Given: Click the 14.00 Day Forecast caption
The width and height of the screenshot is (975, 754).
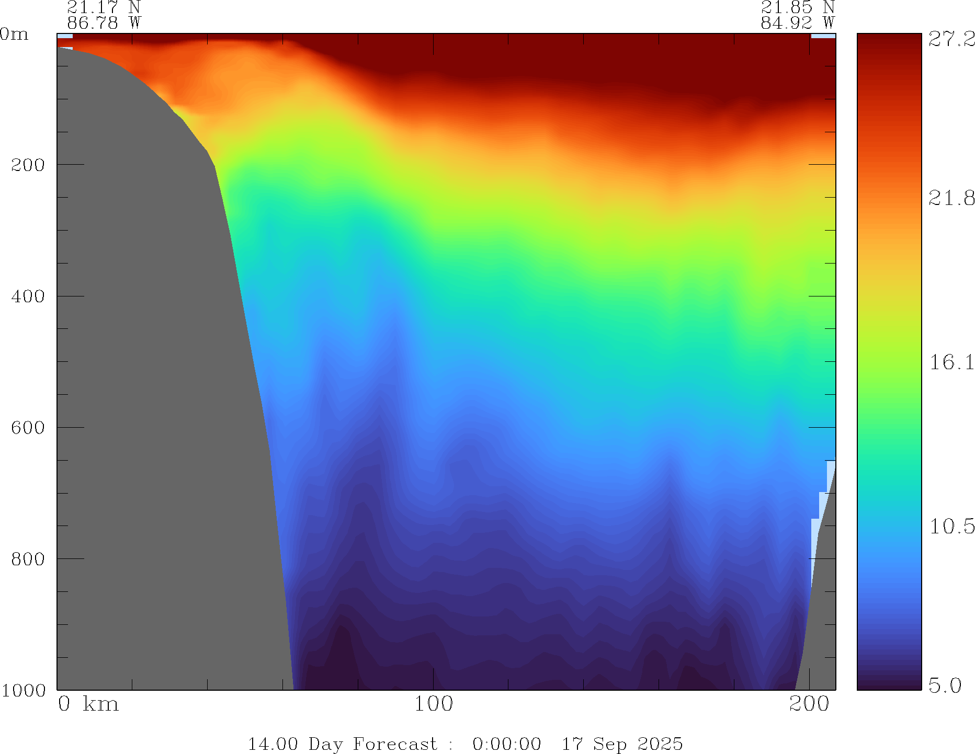Looking at the screenshot, I should coord(464,744).
